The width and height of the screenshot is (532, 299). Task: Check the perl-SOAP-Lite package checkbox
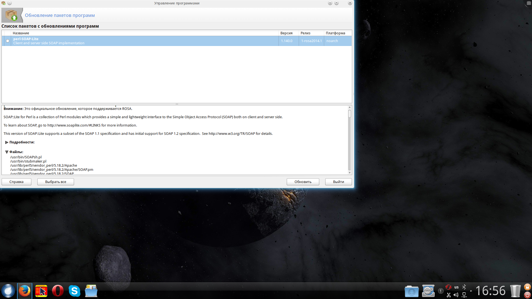pos(8,41)
